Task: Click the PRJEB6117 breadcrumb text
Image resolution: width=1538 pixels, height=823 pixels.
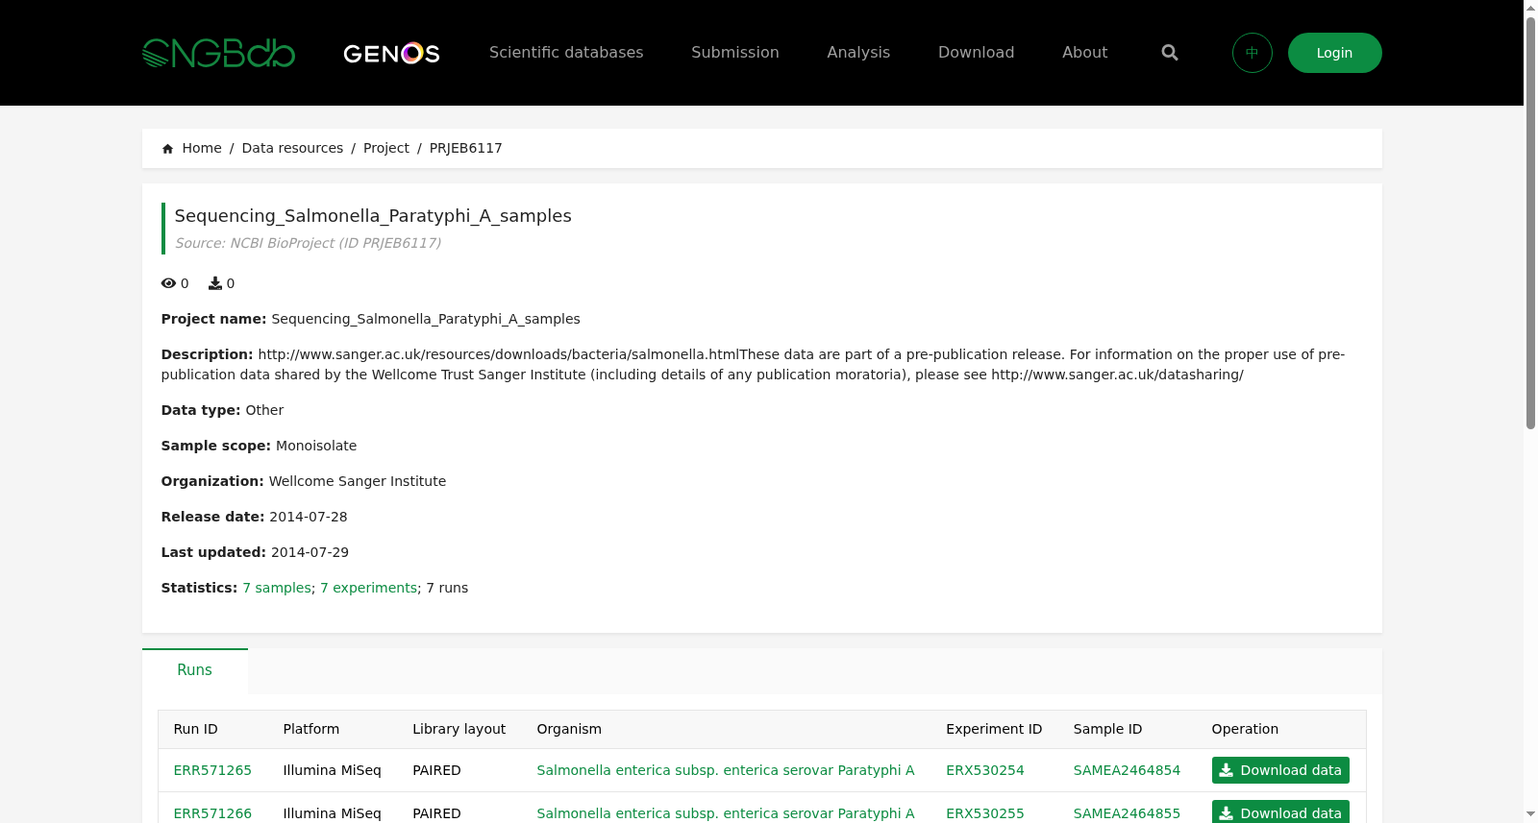Action: (x=466, y=148)
